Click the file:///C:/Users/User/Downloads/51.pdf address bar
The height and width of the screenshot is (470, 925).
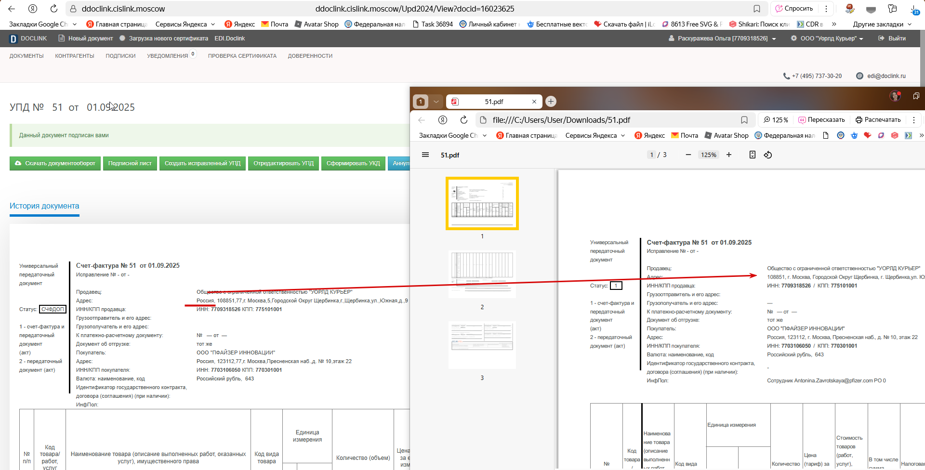point(561,120)
